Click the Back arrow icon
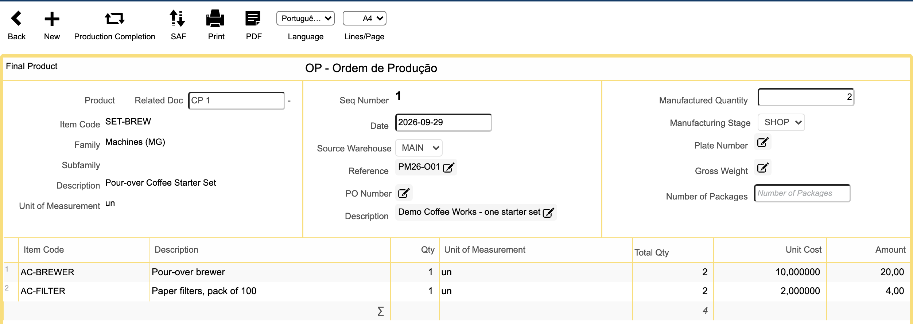This screenshot has width=913, height=324. click(16, 19)
